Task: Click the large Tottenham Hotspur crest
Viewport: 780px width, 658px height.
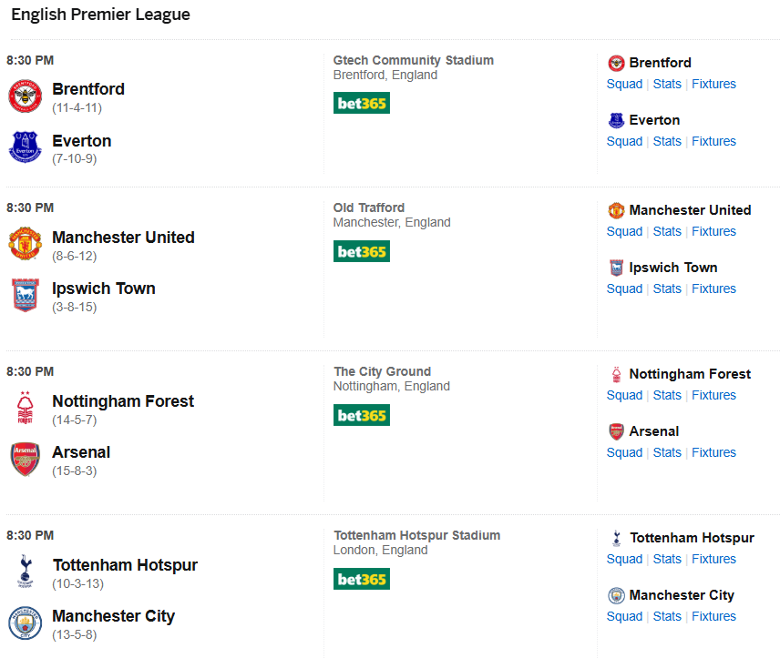Action: coord(26,572)
